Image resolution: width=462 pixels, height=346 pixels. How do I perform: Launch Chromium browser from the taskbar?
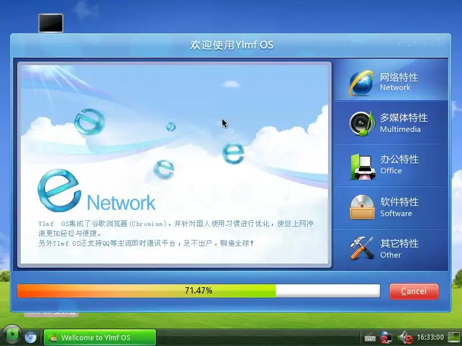click(31, 337)
